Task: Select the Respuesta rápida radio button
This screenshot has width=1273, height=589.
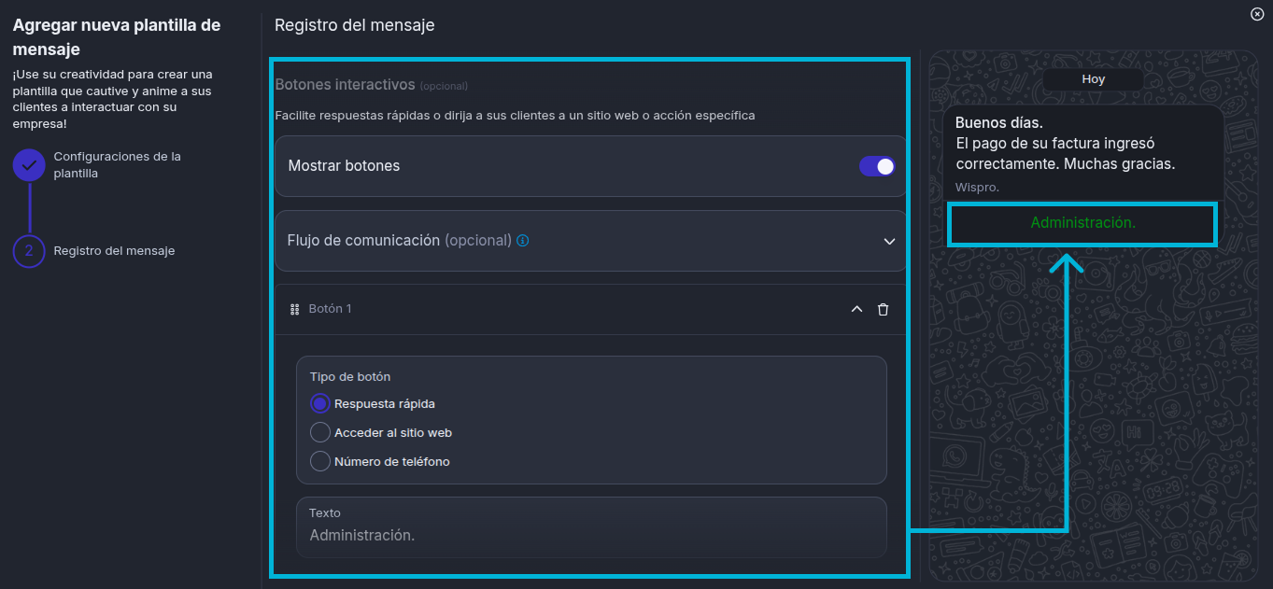Action: (318, 403)
